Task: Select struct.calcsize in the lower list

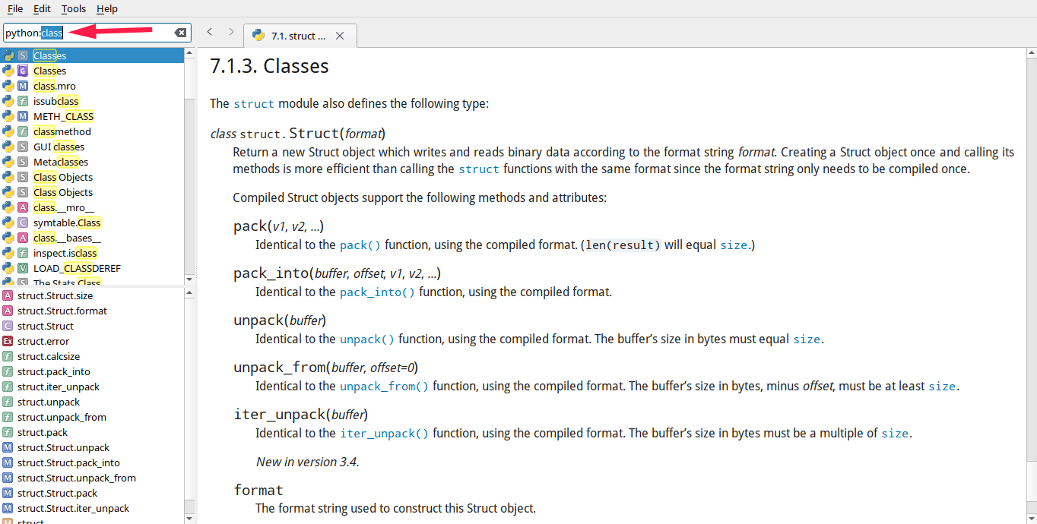Action: click(49, 356)
